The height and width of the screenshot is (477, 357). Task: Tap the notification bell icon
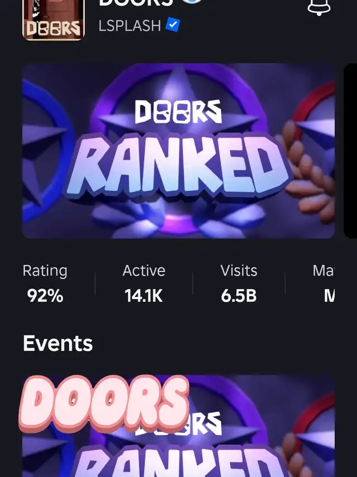319,7
